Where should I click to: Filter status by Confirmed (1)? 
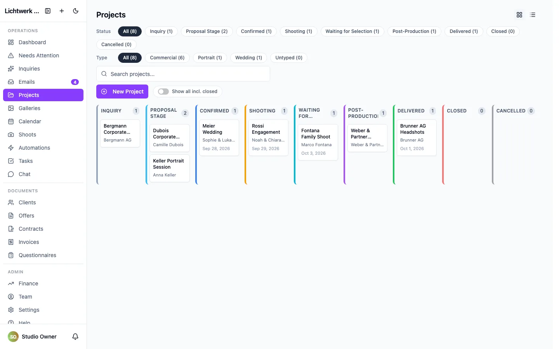point(256,31)
